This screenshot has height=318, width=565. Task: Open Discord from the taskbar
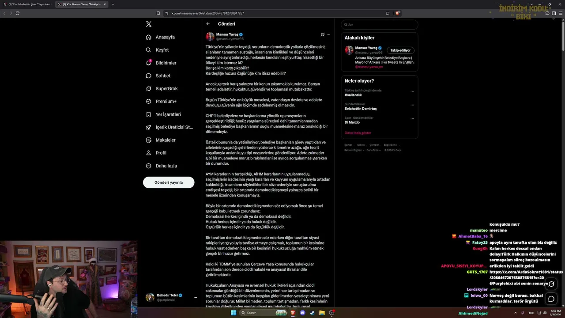(x=302, y=313)
